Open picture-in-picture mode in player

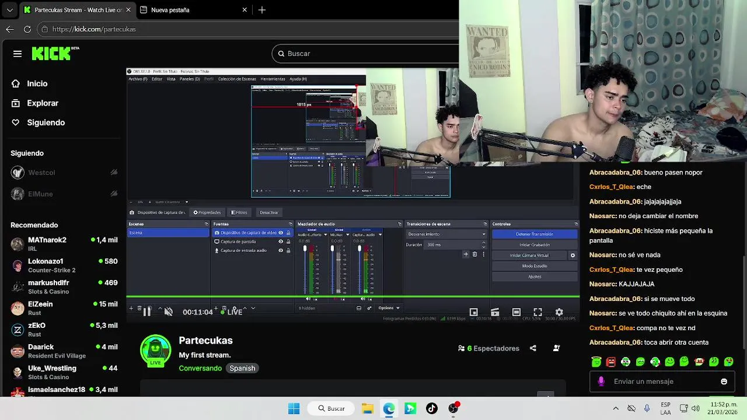[x=474, y=312]
